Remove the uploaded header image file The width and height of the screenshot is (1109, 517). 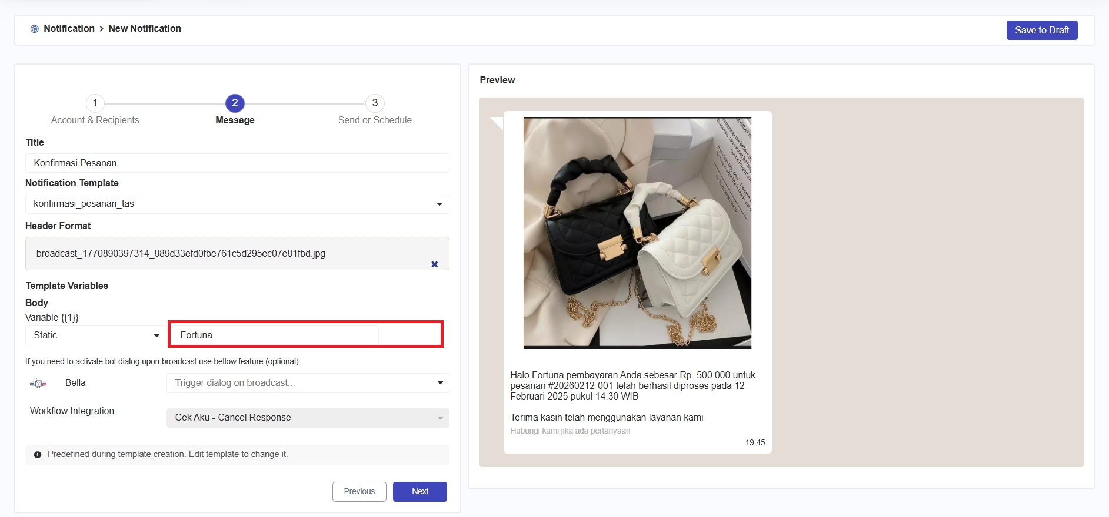(x=434, y=264)
